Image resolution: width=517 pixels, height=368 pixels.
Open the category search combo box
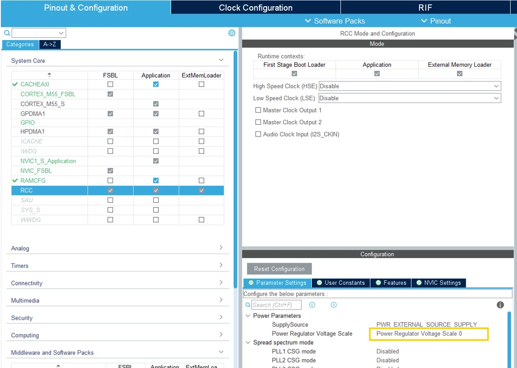point(39,33)
